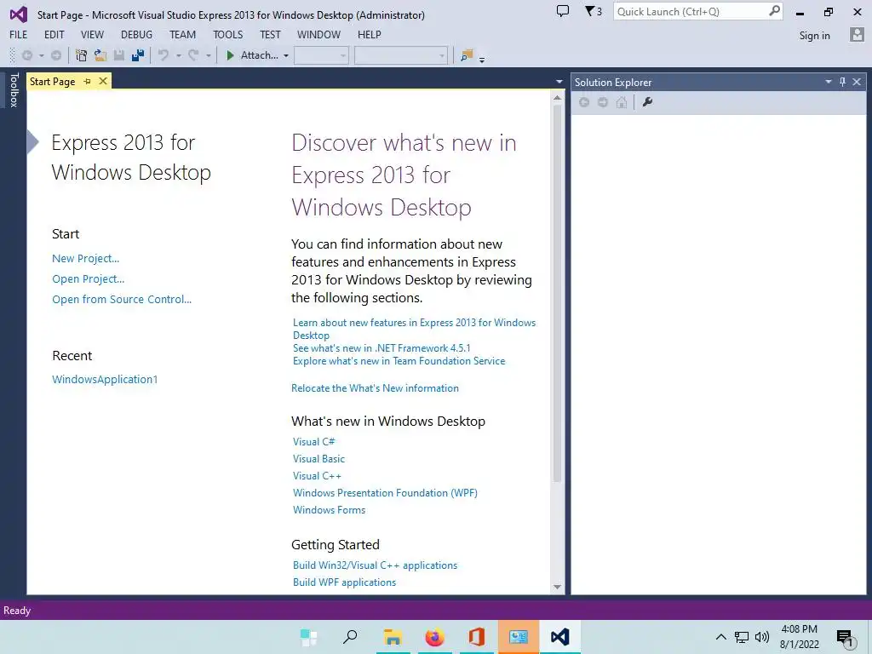Click Solution Explorer Home icon
The image size is (872, 654).
click(x=622, y=102)
